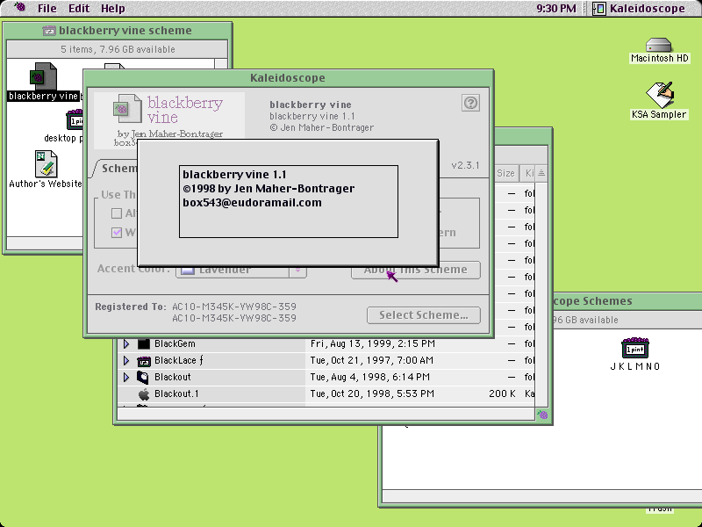Click the 200 K size cell
Screen dimensions: 702x527
click(502, 393)
